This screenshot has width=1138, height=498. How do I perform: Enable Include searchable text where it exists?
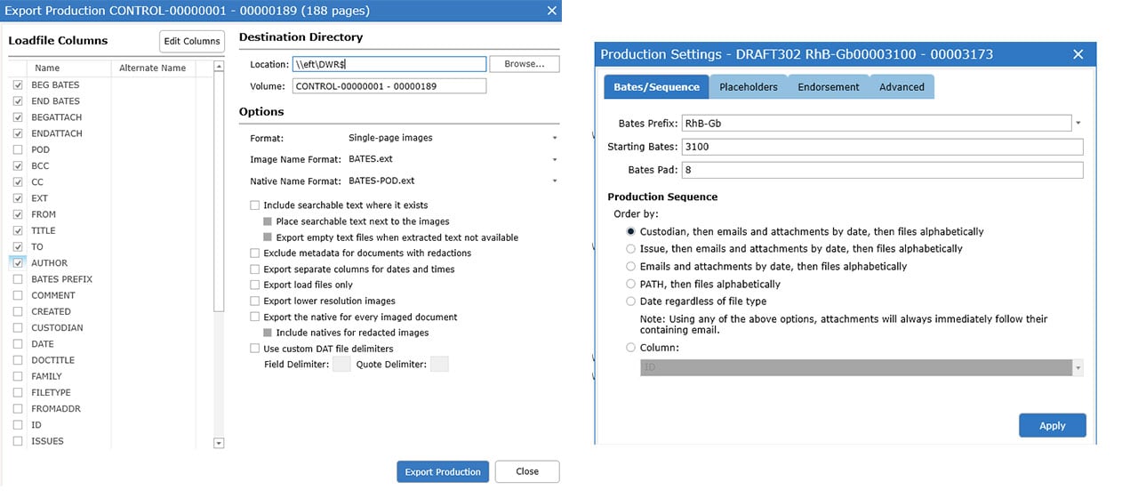pyautogui.click(x=255, y=205)
